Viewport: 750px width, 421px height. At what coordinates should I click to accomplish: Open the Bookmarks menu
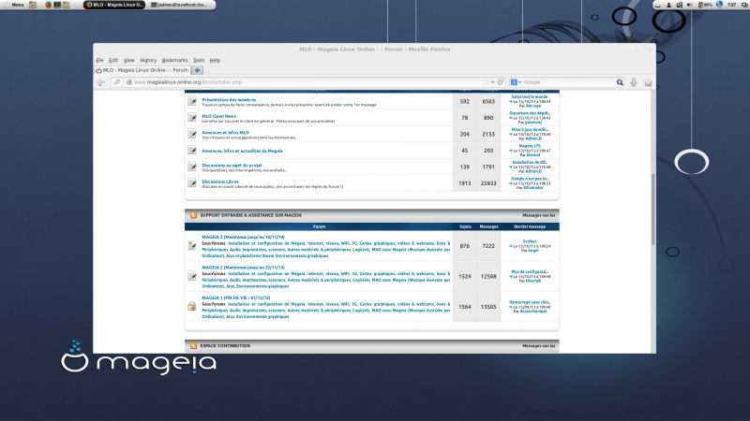tap(174, 60)
